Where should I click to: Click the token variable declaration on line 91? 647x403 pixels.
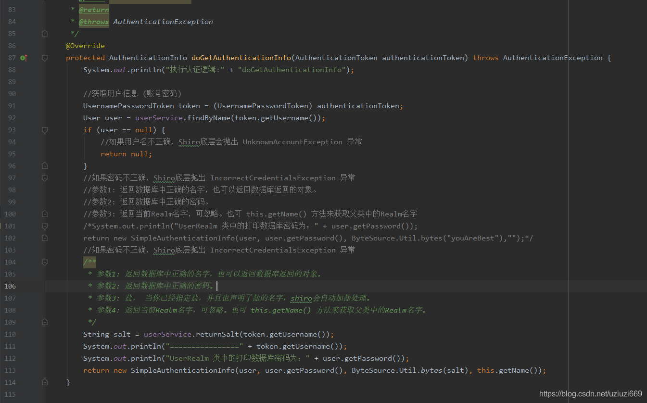[189, 106]
